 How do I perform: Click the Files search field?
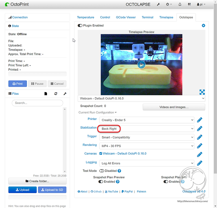pos(37,103)
